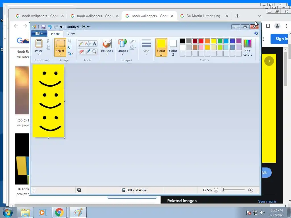Click the zoom slider handle
The height and width of the screenshot is (218, 291).
click(222, 190)
